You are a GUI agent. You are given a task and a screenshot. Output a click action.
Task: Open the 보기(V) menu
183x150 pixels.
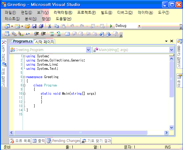43,12
